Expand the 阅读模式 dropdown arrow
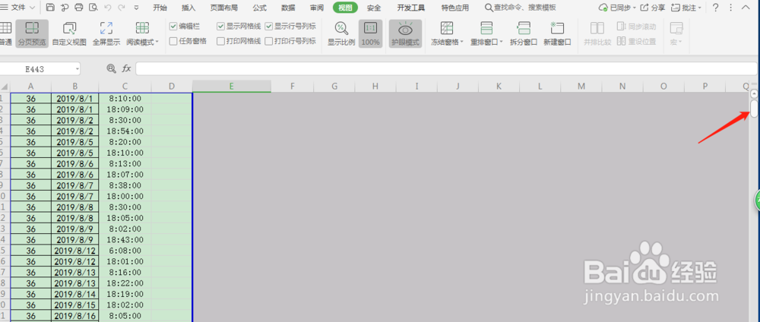 pos(157,43)
